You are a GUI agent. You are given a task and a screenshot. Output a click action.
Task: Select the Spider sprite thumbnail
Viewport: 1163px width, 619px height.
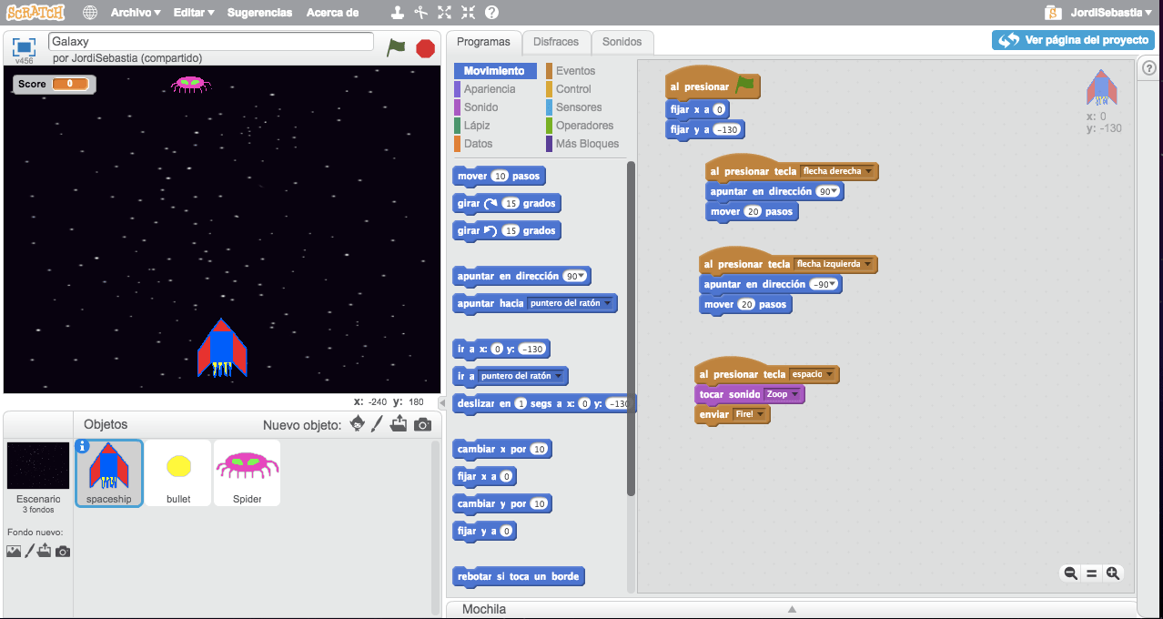(247, 472)
